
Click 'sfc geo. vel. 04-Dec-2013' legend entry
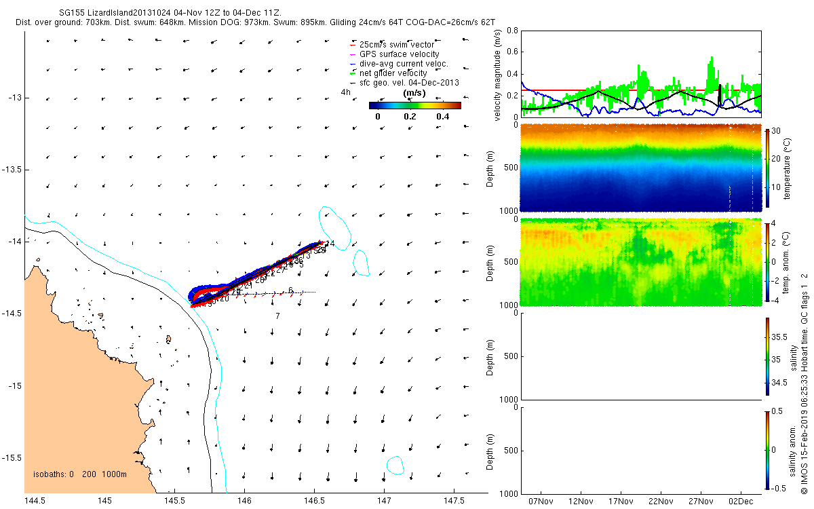[x=409, y=83]
